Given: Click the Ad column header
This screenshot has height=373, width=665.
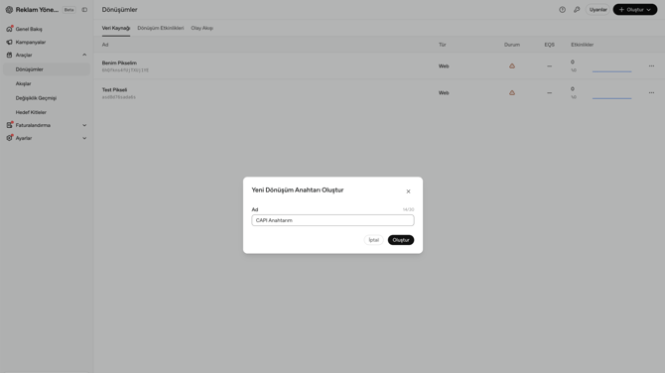Looking at the screenshot, I should pyautogui.click(x=105, y=45).
